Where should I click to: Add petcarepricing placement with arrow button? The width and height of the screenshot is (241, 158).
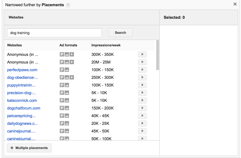[142, 116]
